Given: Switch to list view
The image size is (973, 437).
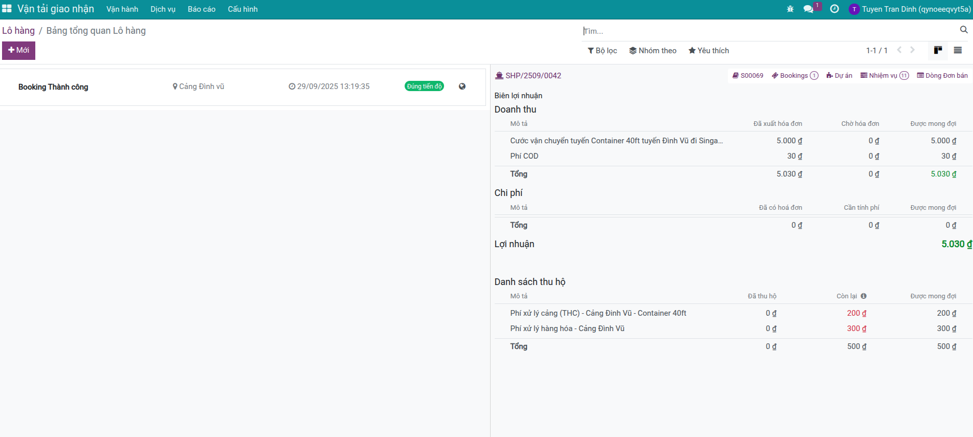Looking at the screenshot, I should [x=958, y=50].
